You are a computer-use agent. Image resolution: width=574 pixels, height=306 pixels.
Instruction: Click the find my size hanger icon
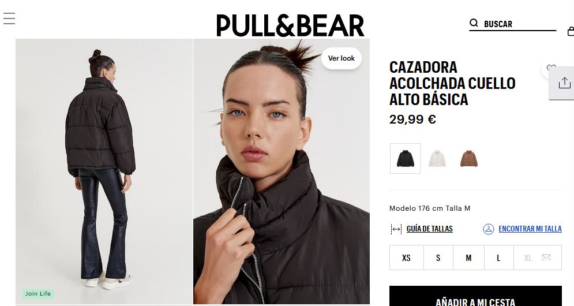pos(489,229)
